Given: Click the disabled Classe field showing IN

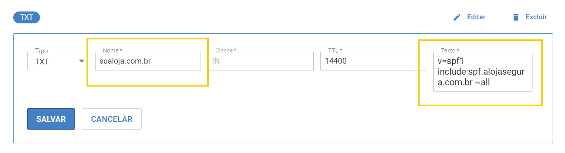Looking at the screenshot, I should pos(261,61).
